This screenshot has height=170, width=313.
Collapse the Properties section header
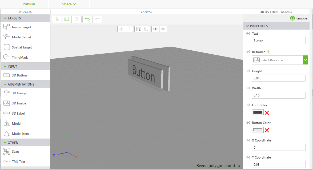point(247,26)
